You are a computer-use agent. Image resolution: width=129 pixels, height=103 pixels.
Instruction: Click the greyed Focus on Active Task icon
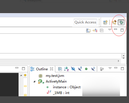coord(102,69)
